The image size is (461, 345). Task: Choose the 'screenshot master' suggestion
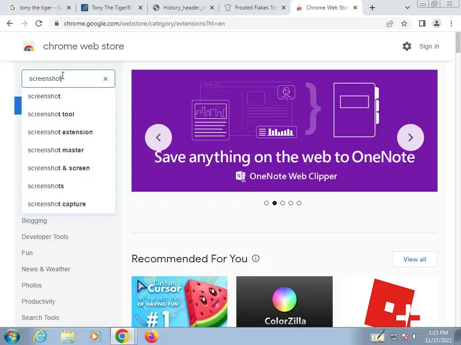click(x=68, y=150)
